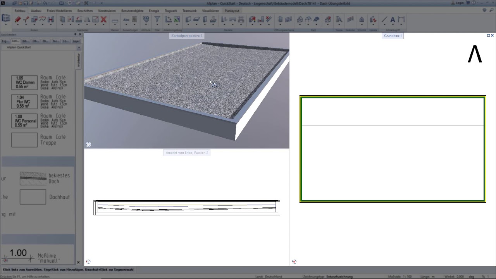
Task: Click the copy elements icon in Bearbeiten
Action: pyautogui.click(x=62, y=19)
